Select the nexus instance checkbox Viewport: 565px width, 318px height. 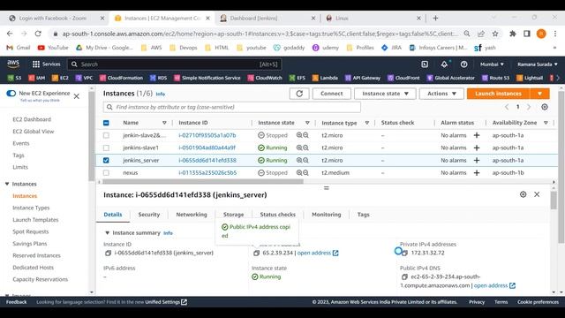coord(106,173)
